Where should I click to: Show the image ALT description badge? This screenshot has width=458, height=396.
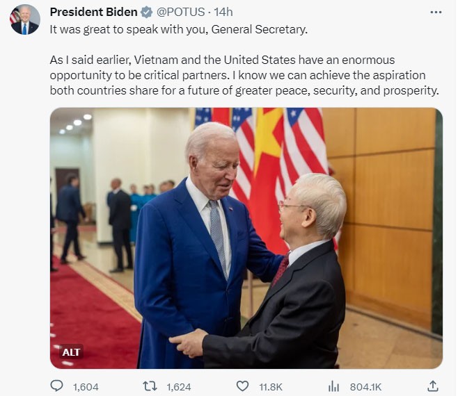point(71,352)
